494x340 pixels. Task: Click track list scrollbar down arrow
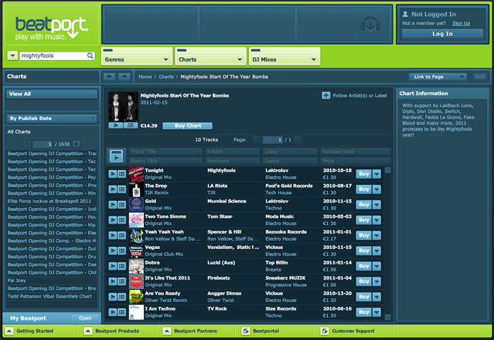(388, 317)
